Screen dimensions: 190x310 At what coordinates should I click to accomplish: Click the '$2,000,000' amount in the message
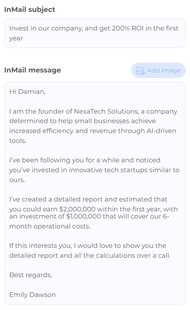77,209
